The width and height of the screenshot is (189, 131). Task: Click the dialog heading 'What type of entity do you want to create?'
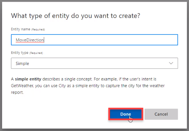pyautogui.click(x=75, y=16)
